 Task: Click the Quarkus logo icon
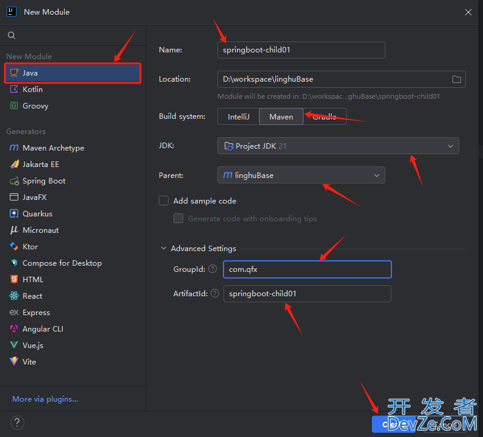point(14,213)
